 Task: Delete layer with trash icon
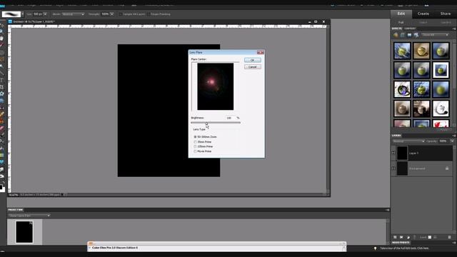[x=449, y=237]
